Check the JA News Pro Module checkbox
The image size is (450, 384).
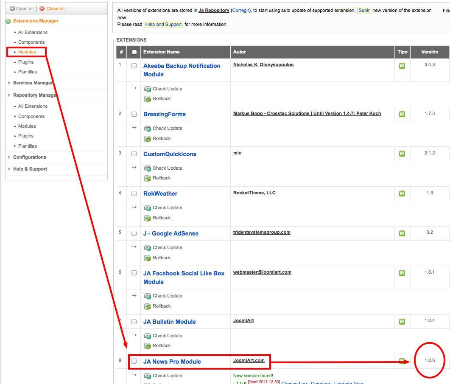(x=134, y=362)
